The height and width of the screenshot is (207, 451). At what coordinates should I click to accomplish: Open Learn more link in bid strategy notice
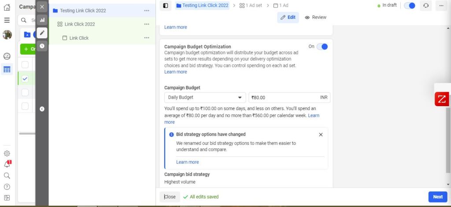coord(187,162)
